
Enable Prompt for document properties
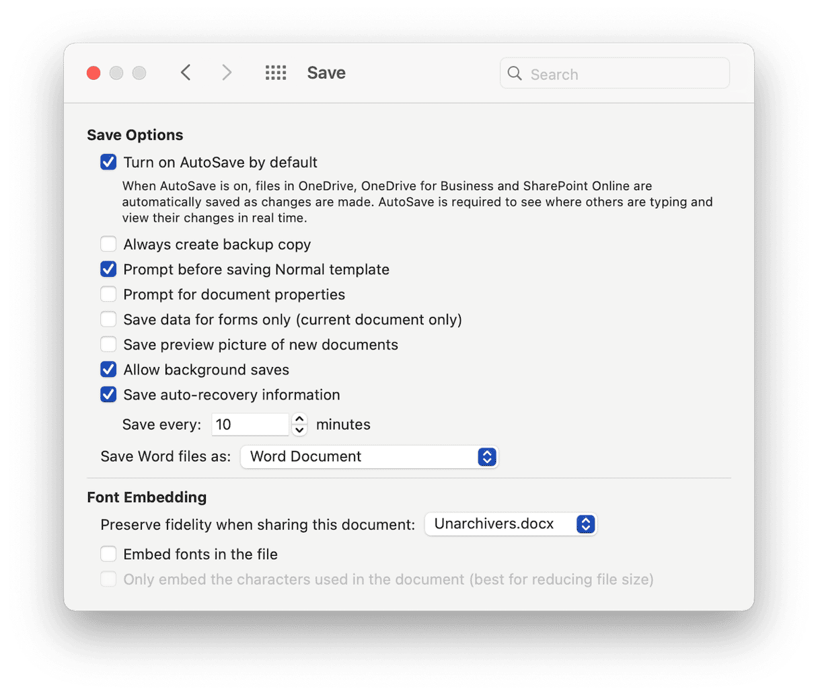click(x=108, y=294)
